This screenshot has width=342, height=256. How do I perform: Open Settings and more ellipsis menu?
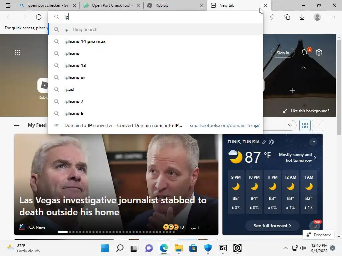(332, 17)
